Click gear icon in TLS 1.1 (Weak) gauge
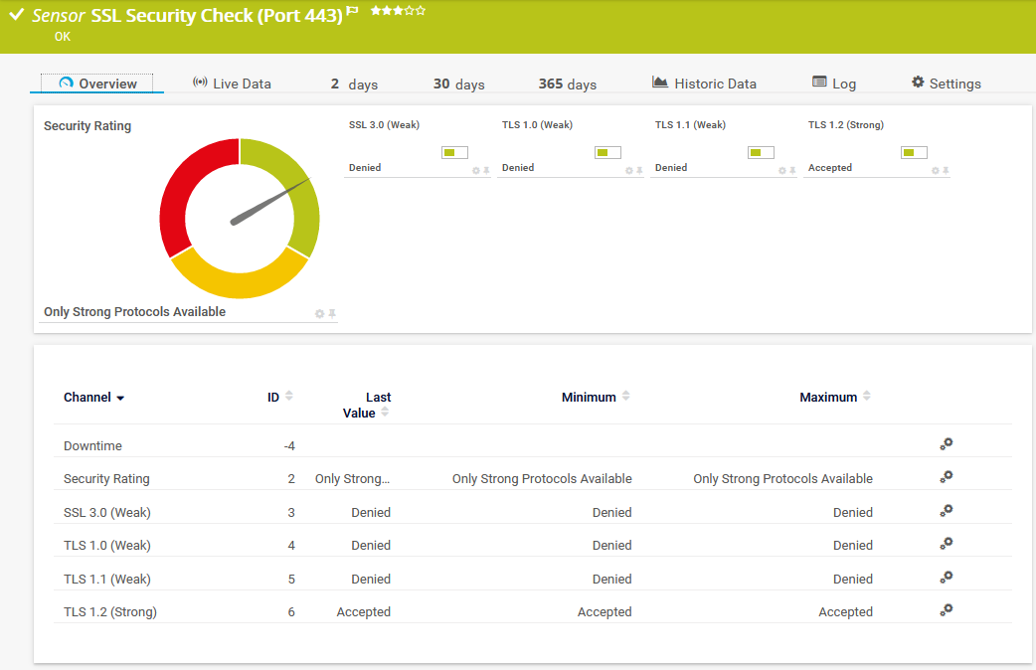1036x670 pixels. [781, 171]
